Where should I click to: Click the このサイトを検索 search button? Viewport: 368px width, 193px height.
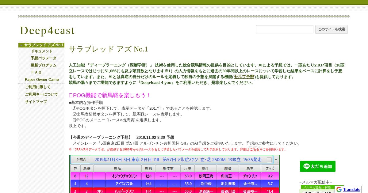(332, 29)
